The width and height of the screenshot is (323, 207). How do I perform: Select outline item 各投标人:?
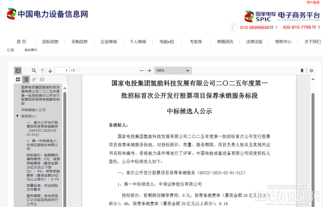[x=29, y=116]
